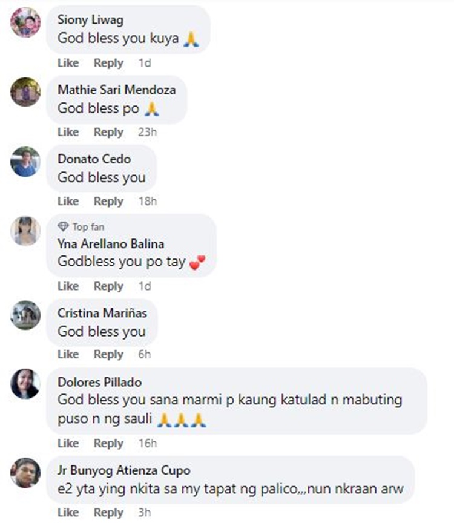Open the Cristina Mariñas name link

click(102, 313)
